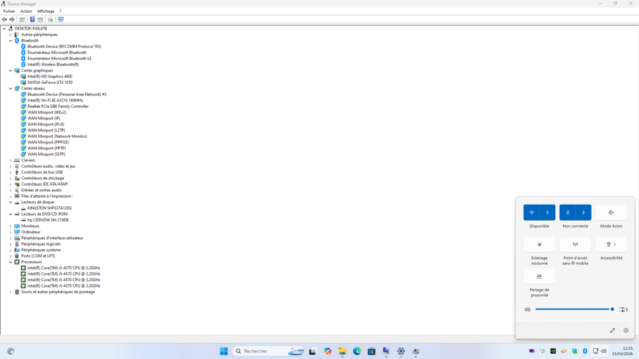
Task: Click on the volume slider track
Action: [x=572, y=309]
